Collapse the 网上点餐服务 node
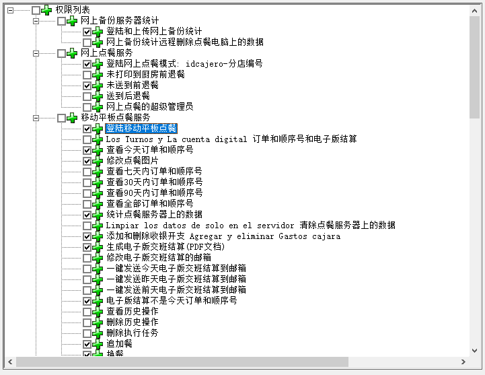This screenshot has width=485, height=375. click(36, 53)
